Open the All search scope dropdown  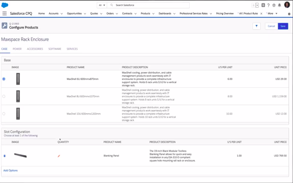(x=102, y=5)
